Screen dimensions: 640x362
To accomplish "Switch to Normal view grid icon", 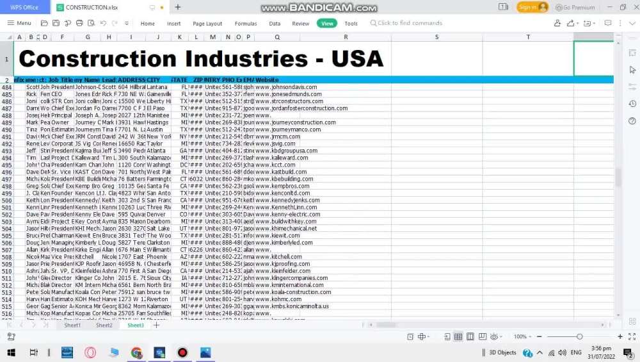I will pyautogui.click(x=458, y=336).
